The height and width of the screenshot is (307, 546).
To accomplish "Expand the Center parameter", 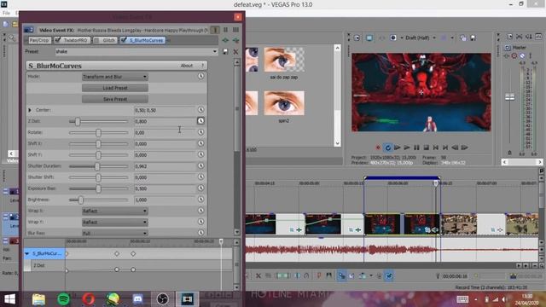I will tap(30, 110).
